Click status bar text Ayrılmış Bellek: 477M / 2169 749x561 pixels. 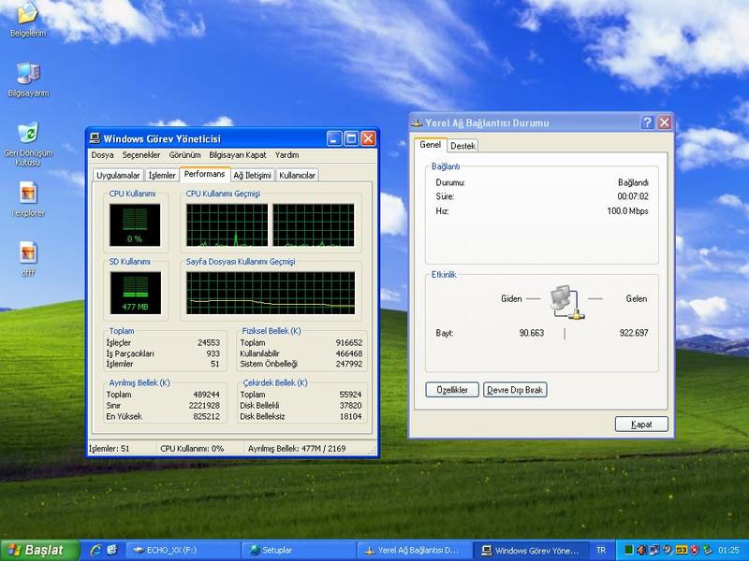[297, 449]
